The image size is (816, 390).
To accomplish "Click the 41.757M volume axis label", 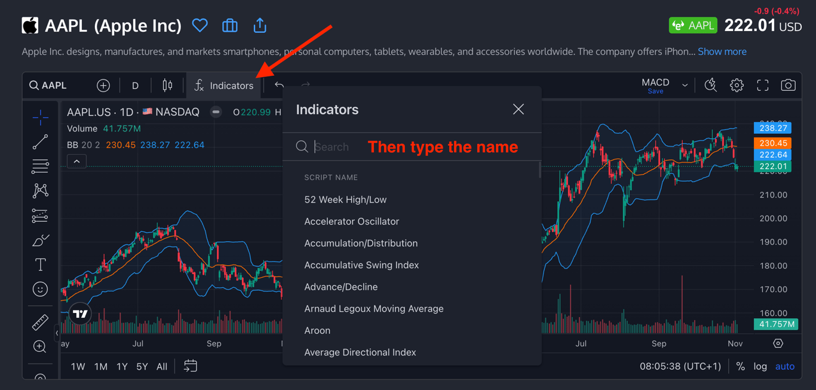I will click(x=775, y=324).
